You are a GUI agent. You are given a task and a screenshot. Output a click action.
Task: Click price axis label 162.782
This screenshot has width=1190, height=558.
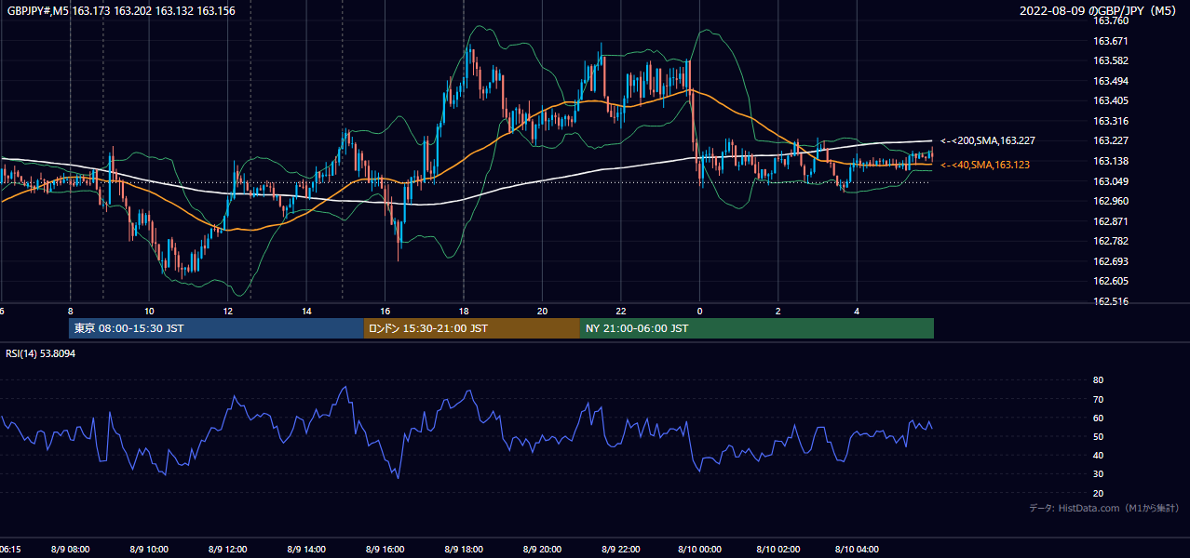[x=1110, y=241]
